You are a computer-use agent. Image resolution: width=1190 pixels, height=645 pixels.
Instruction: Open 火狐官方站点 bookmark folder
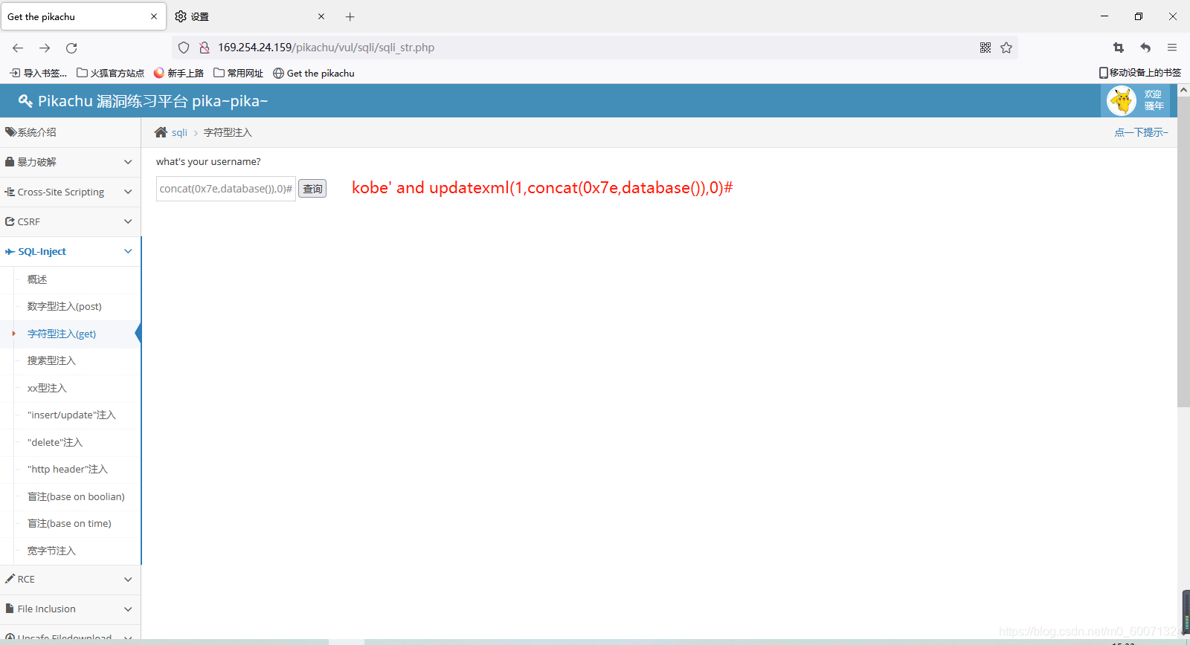click(x=111, y=73)
